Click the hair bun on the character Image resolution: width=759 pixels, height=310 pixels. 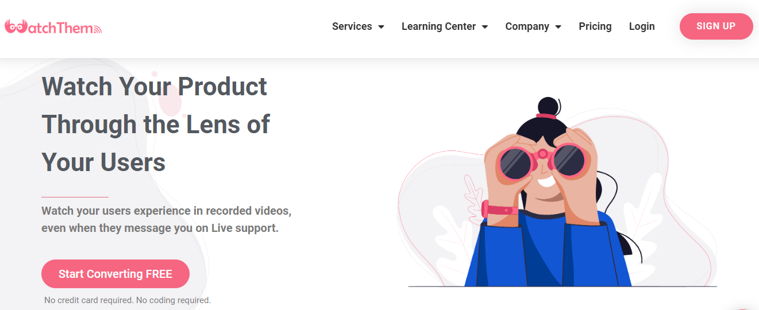click(x=548, y=107)
